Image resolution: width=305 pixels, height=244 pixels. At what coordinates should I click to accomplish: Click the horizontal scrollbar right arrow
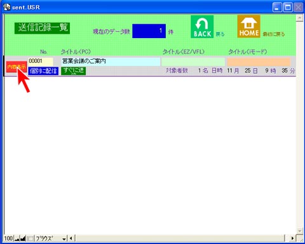[x=292, y=238]
